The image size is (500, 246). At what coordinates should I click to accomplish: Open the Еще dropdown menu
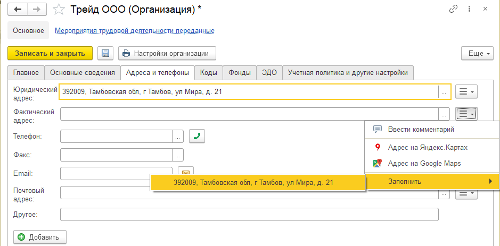[x=476, y=54]
